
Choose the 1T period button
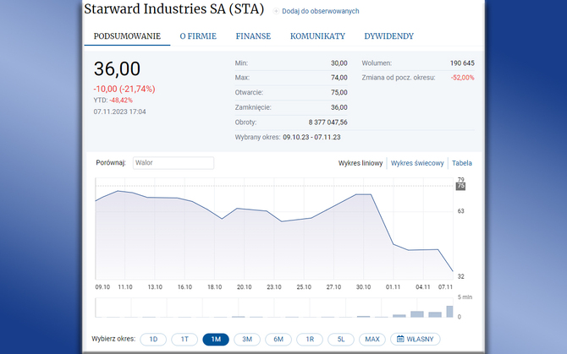[184, 339]
